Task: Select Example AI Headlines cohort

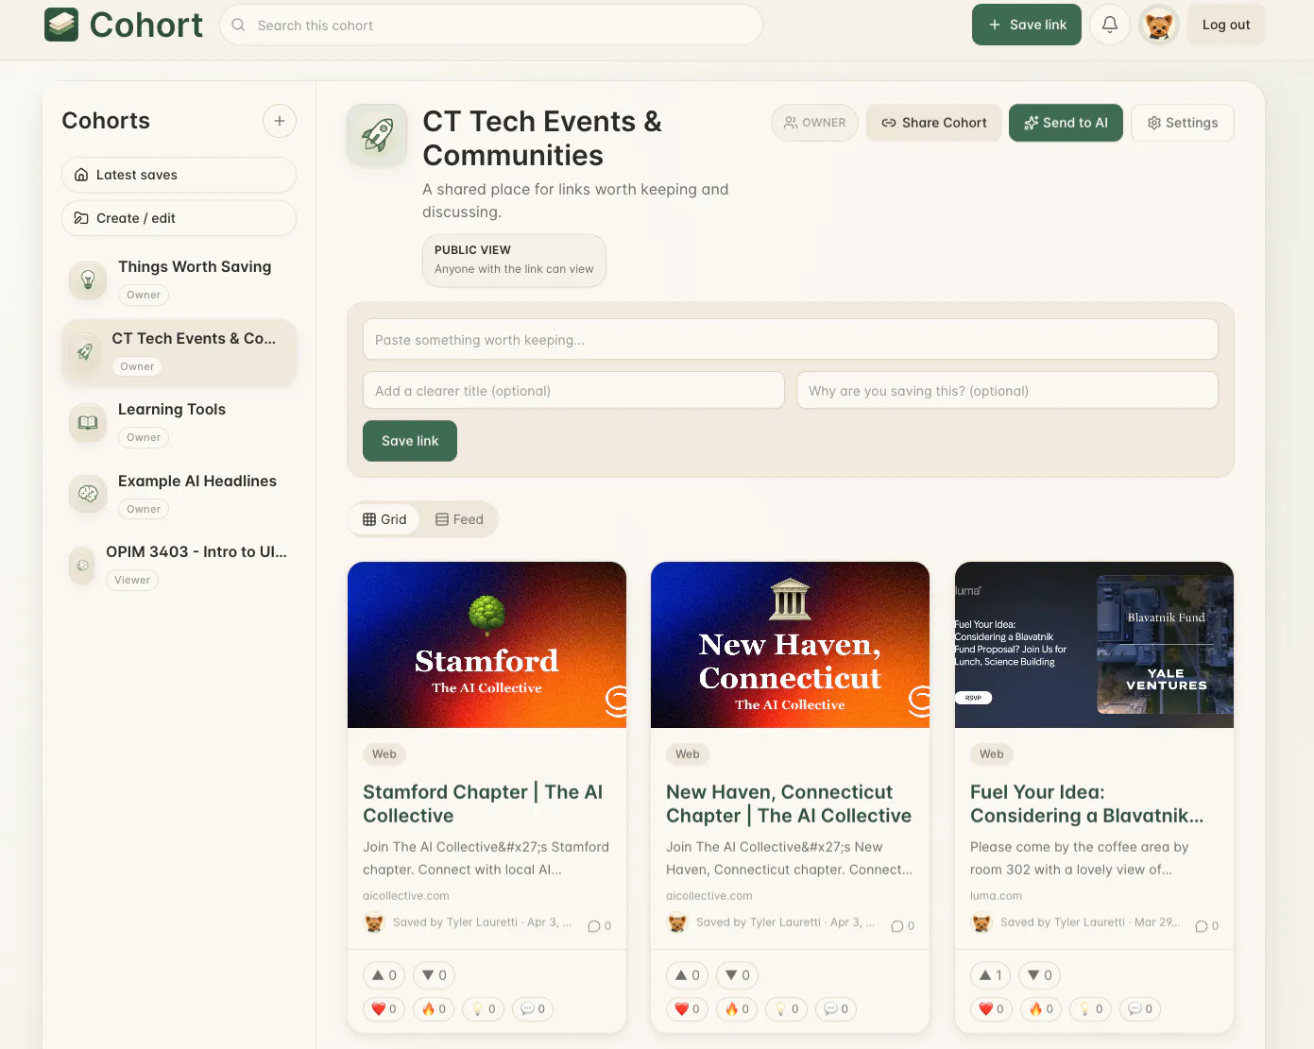Action: (179, 494)
